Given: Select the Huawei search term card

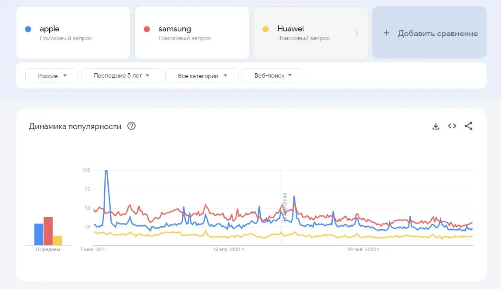Looking at the screenshot, I should 310,33.
